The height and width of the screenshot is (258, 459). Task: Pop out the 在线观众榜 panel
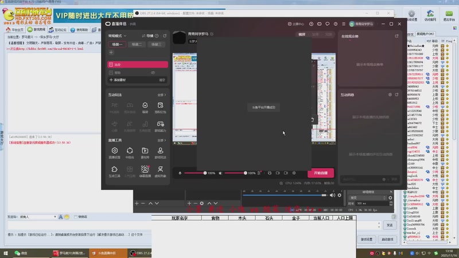pos(396,36)
